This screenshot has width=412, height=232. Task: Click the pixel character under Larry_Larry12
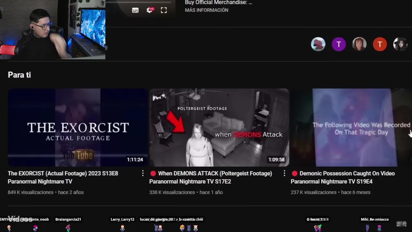coord(122,228)
